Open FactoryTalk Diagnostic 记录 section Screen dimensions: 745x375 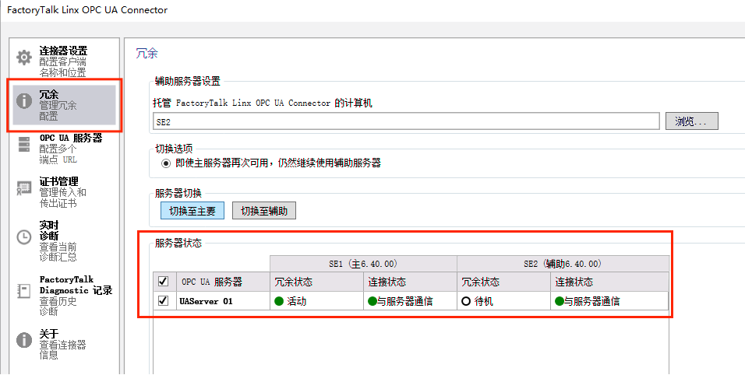click(x=64, y=296)
